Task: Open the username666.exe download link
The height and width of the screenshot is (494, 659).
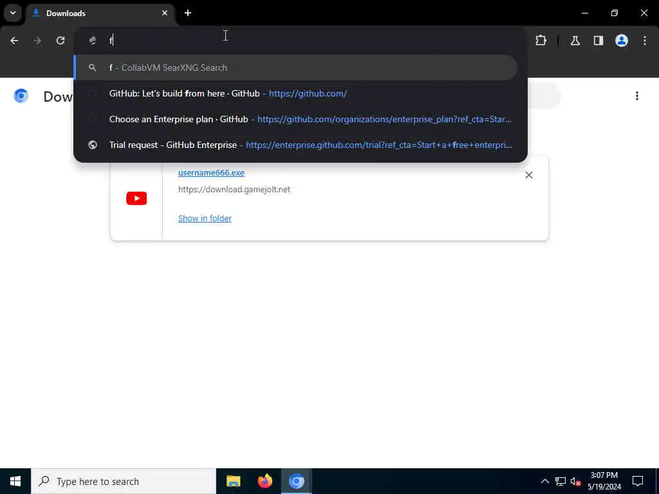Action: (x=211, y=172)
